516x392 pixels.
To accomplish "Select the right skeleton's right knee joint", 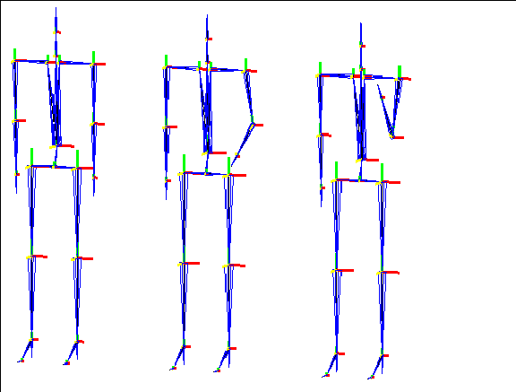I will (x=382, y=273).
